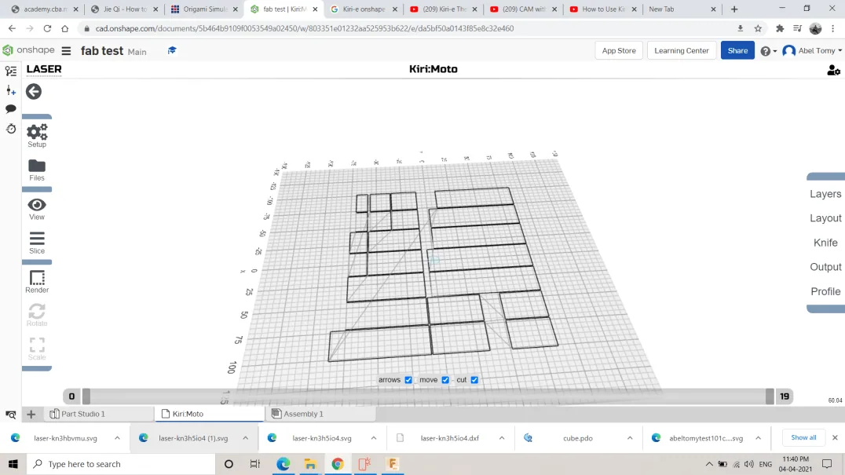Click the Render icon

coord(37,282)
